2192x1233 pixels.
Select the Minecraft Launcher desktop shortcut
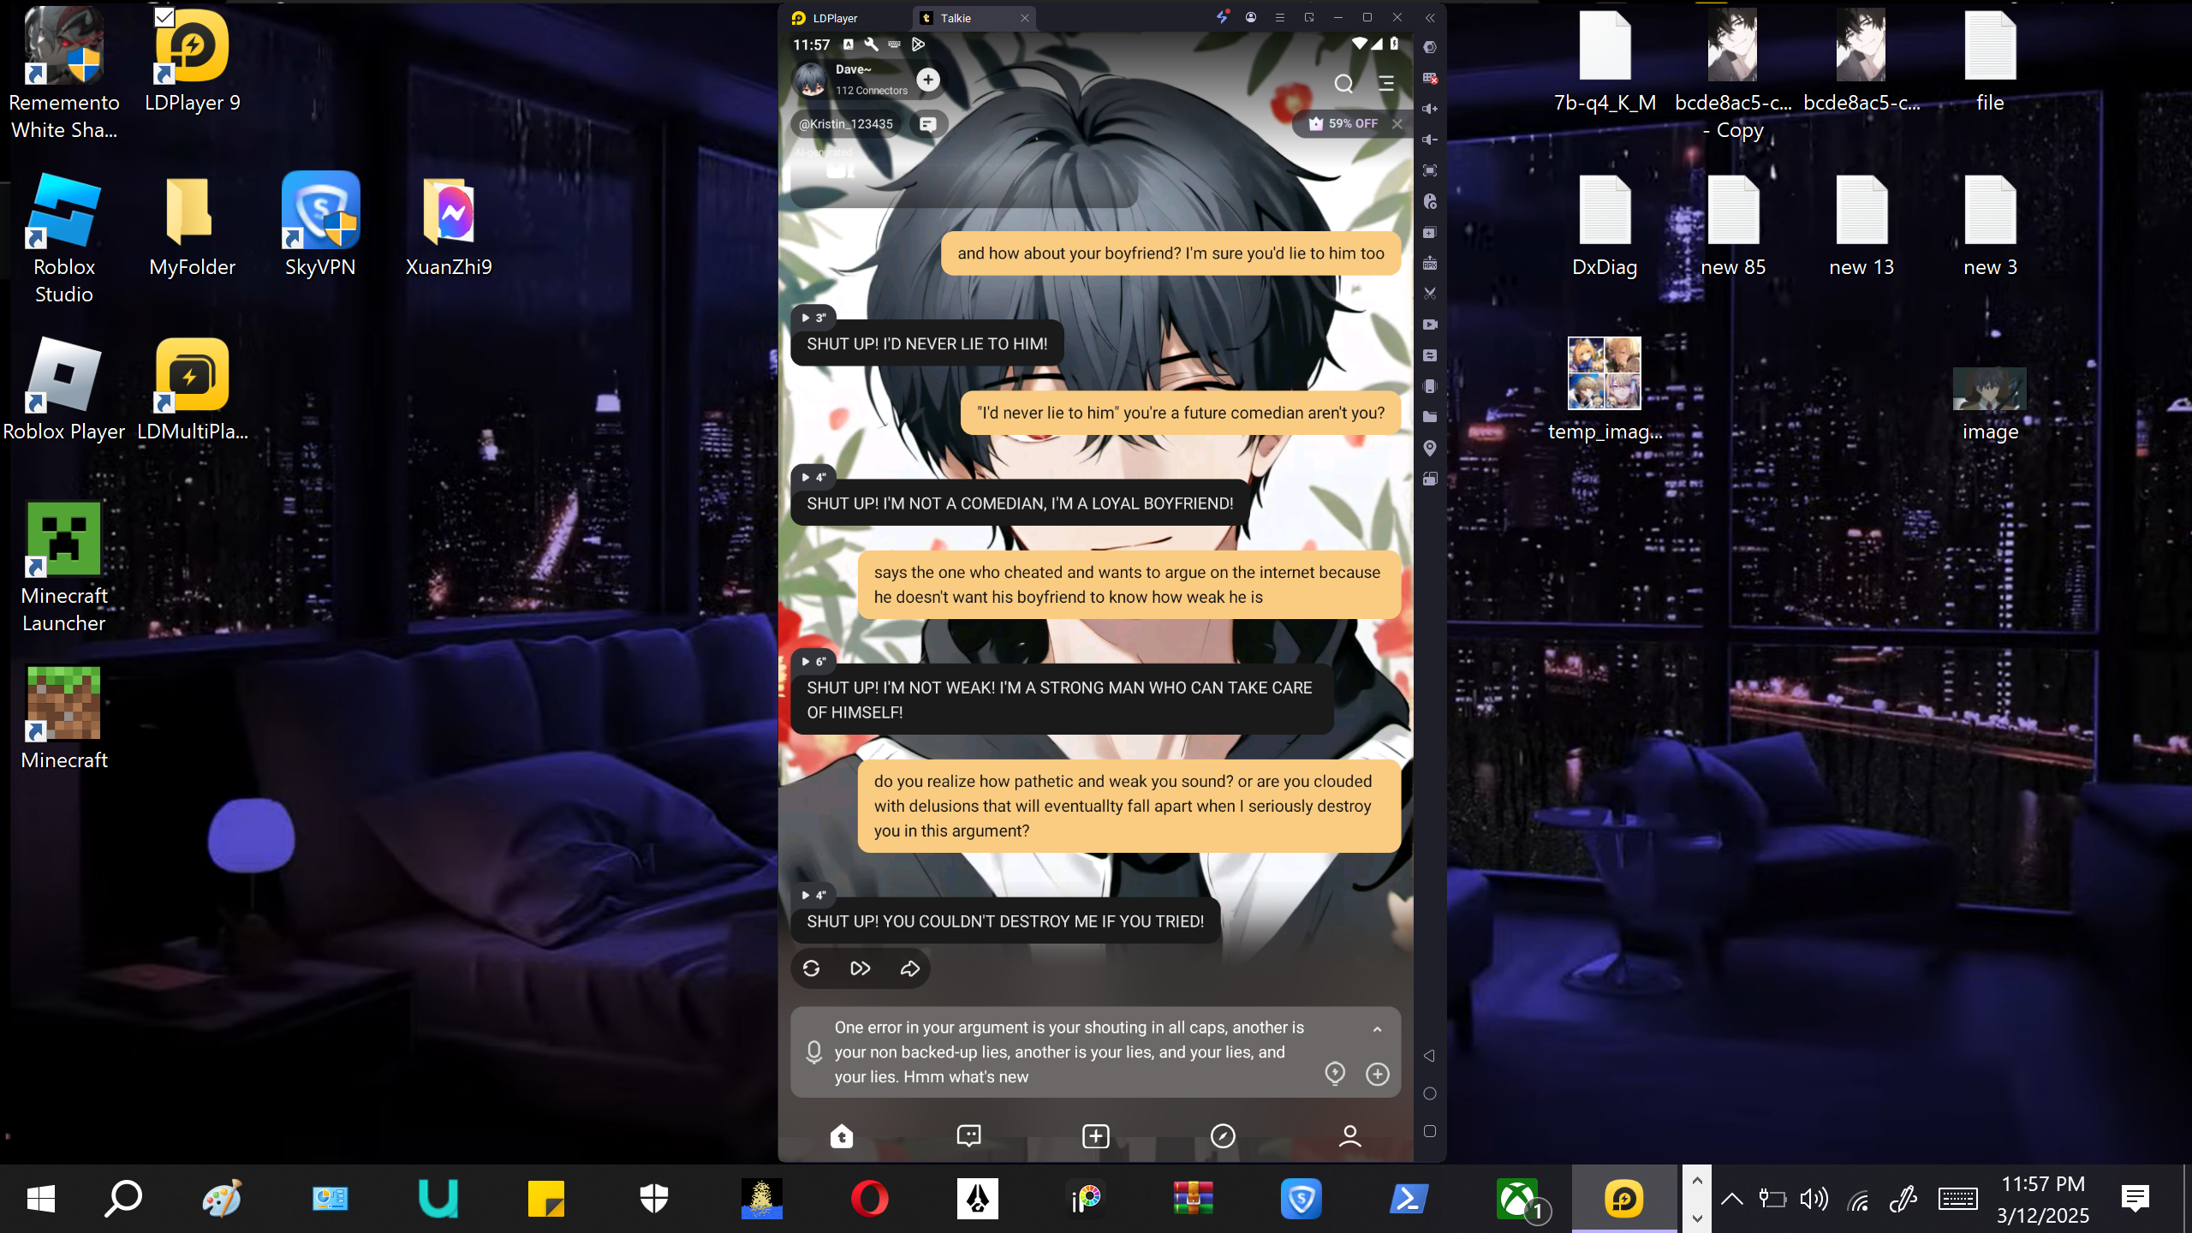click(x=64, y=568)
